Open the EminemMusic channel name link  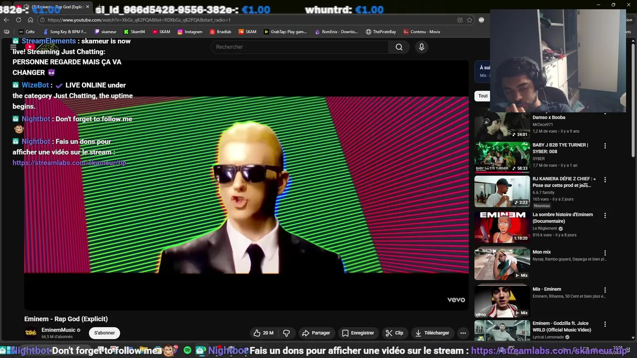pos(58,330)
